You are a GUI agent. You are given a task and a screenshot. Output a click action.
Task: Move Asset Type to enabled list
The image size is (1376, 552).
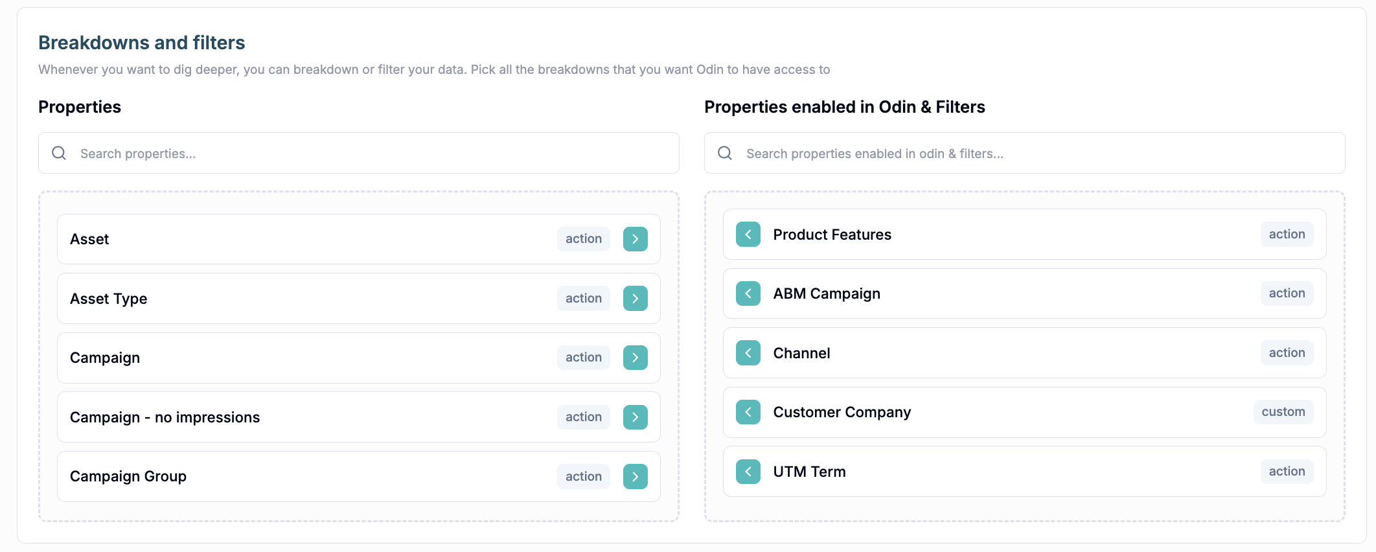[x=635, y=299]
